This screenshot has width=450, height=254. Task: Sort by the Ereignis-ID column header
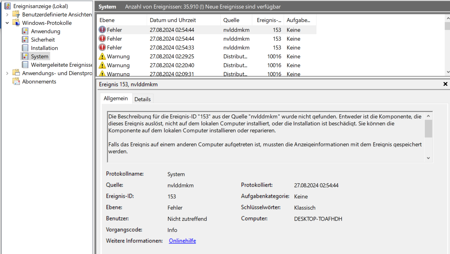[x=268, y=20]
